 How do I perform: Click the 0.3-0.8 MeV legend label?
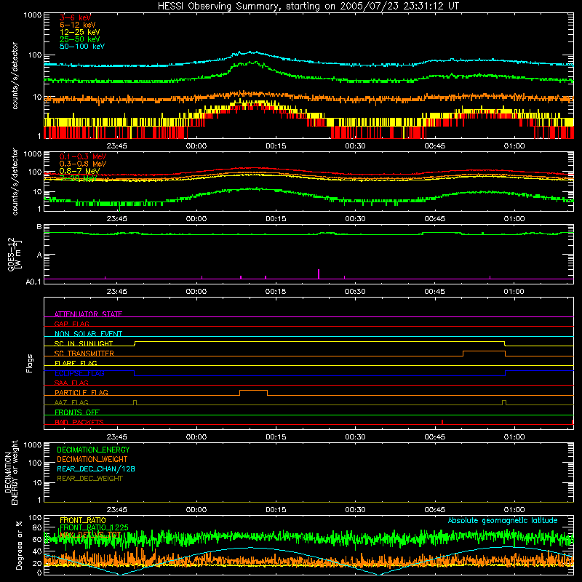pos(83,164)
